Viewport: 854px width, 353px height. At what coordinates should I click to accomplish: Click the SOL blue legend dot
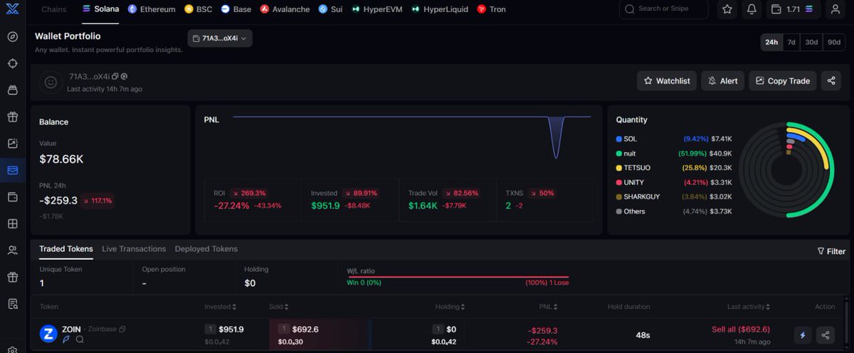pos(619,139)
